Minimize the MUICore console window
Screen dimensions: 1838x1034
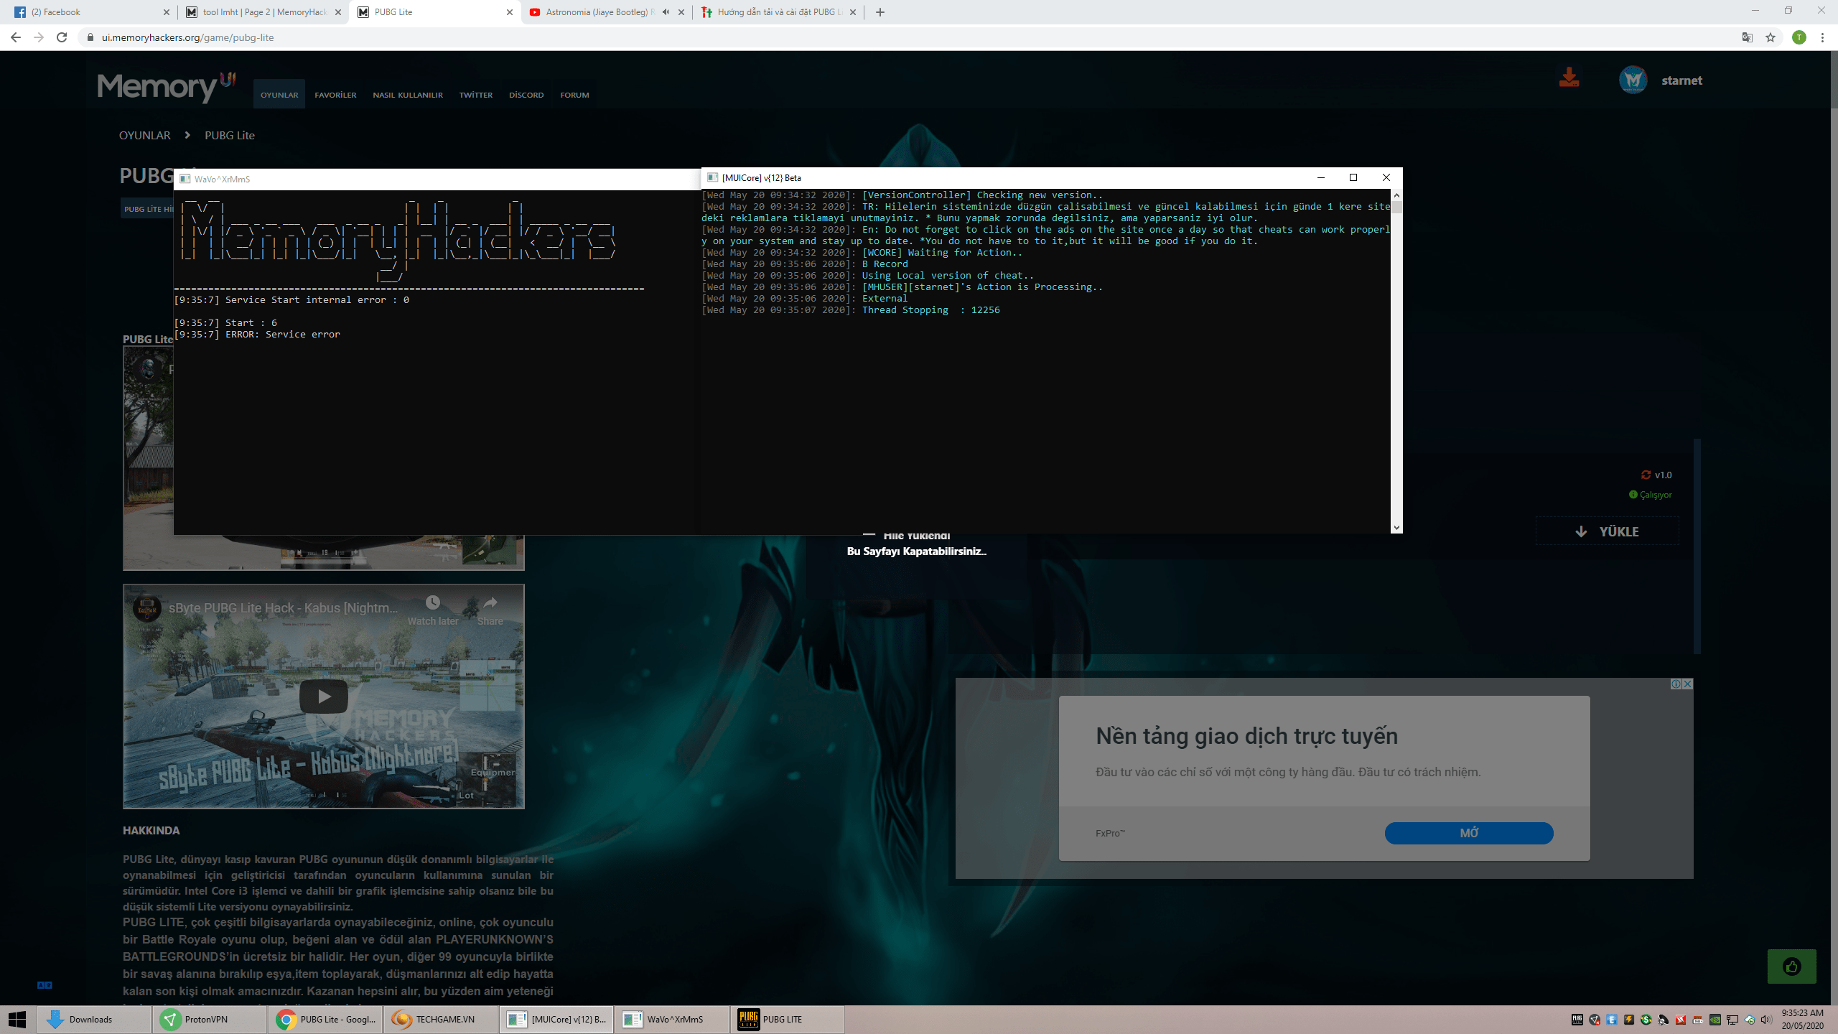pyautogui.click(x=1320, y=177)
